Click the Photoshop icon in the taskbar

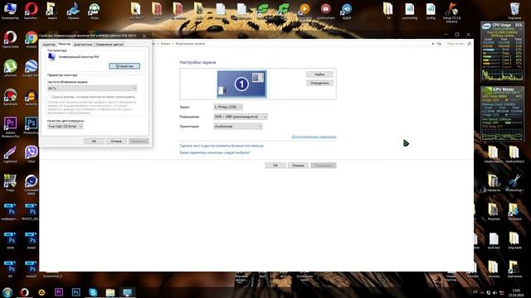pos(76,292)
